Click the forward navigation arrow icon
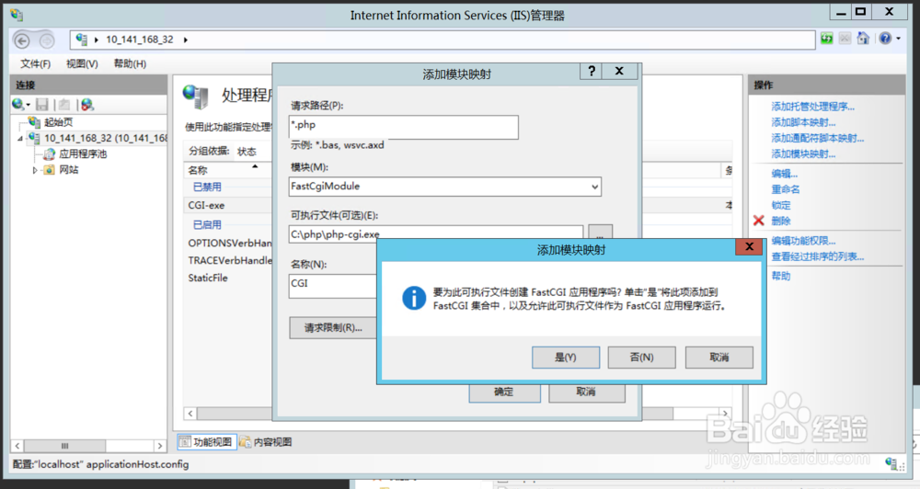 [47, 40]
